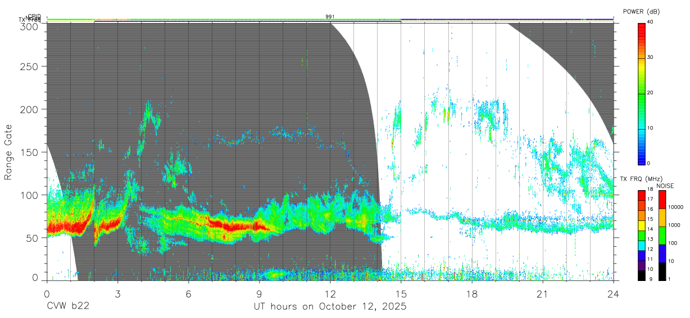Viewport: 690px width, 318px height.
Task: Click the 16 label in TX FRQ legend
Action: [650, 209]
